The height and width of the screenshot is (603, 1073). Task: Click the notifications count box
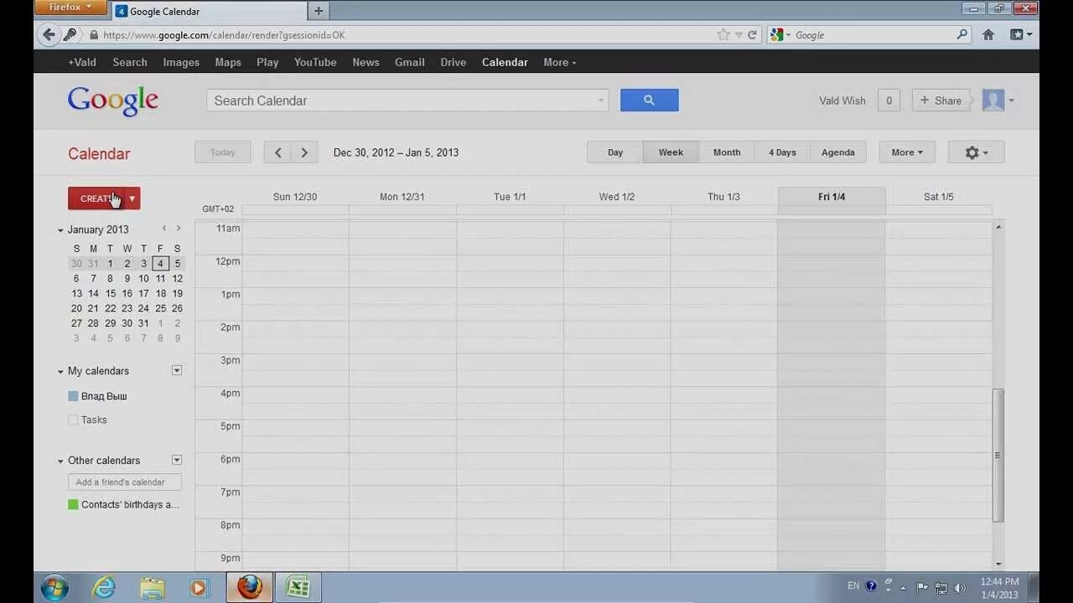(889, 100)
